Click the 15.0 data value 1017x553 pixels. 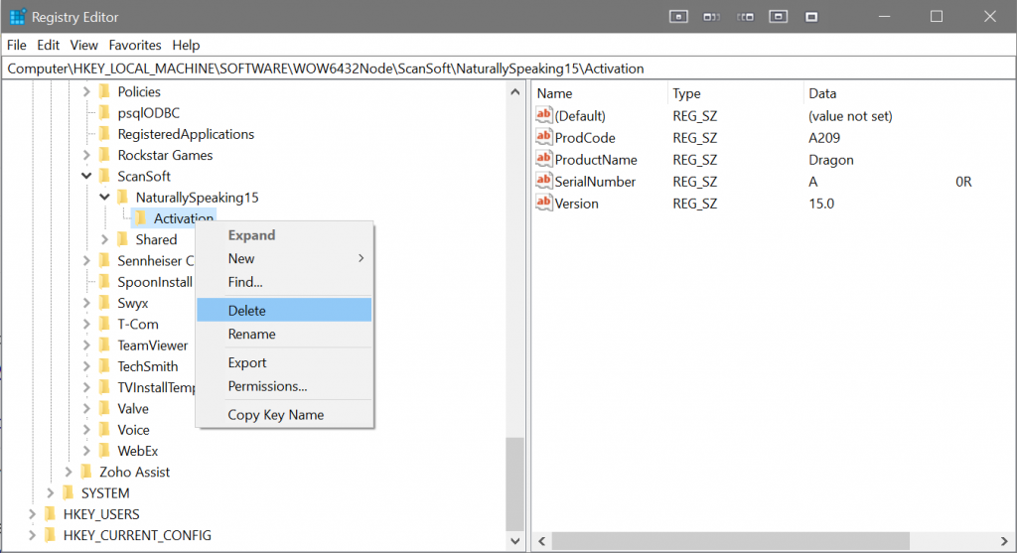[821, 204]
